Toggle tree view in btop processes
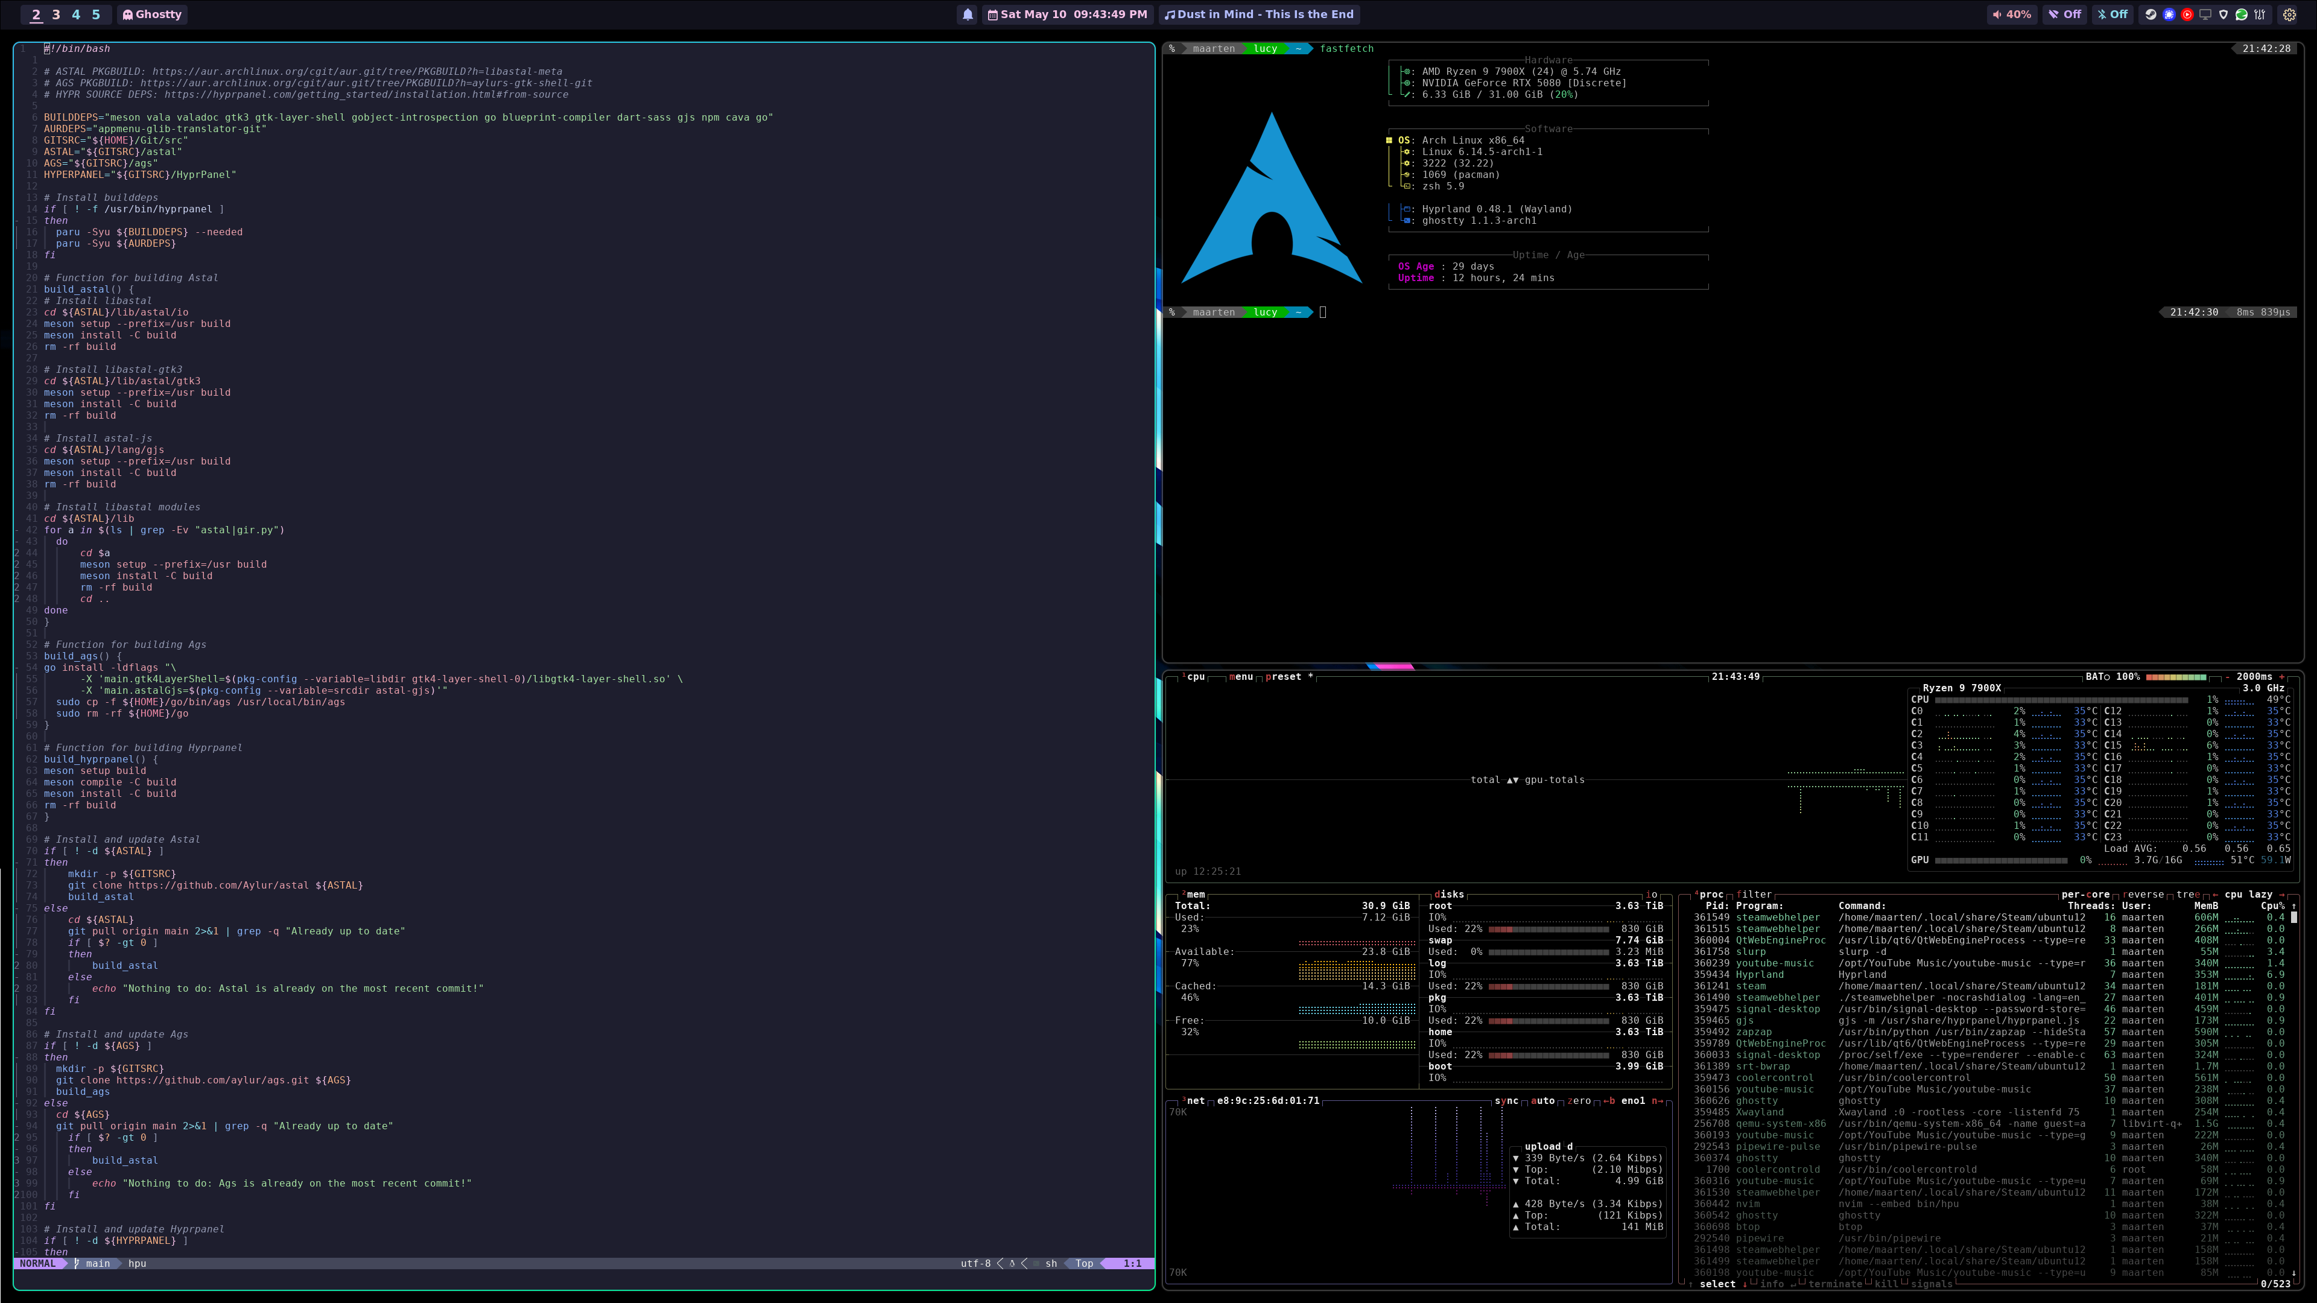 2187,894
